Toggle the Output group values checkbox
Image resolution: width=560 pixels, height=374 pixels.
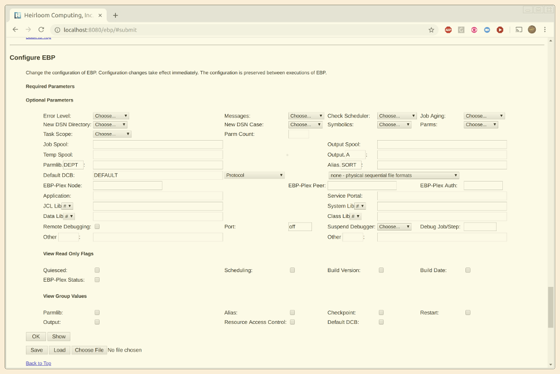tap(97, 322)
